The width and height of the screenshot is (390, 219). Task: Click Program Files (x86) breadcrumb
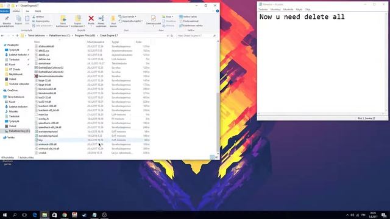(x=85, y=36)
